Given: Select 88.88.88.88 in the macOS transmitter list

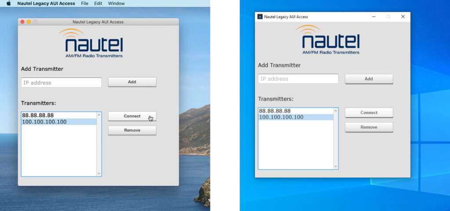Looking at the screenshot, I should [x=59, y=116].
